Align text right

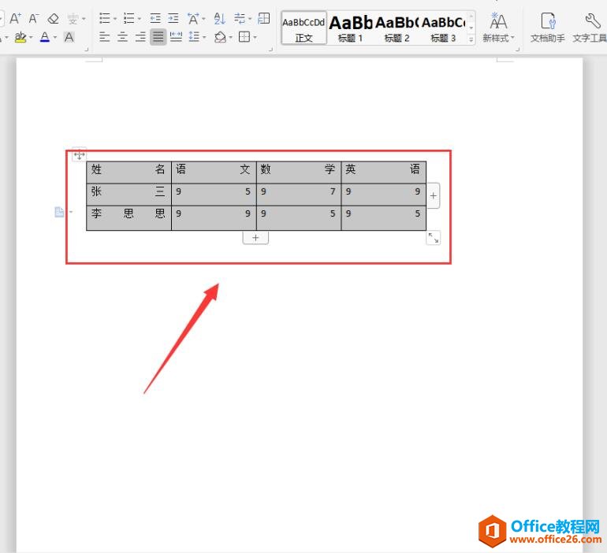(x=140, y=37)
